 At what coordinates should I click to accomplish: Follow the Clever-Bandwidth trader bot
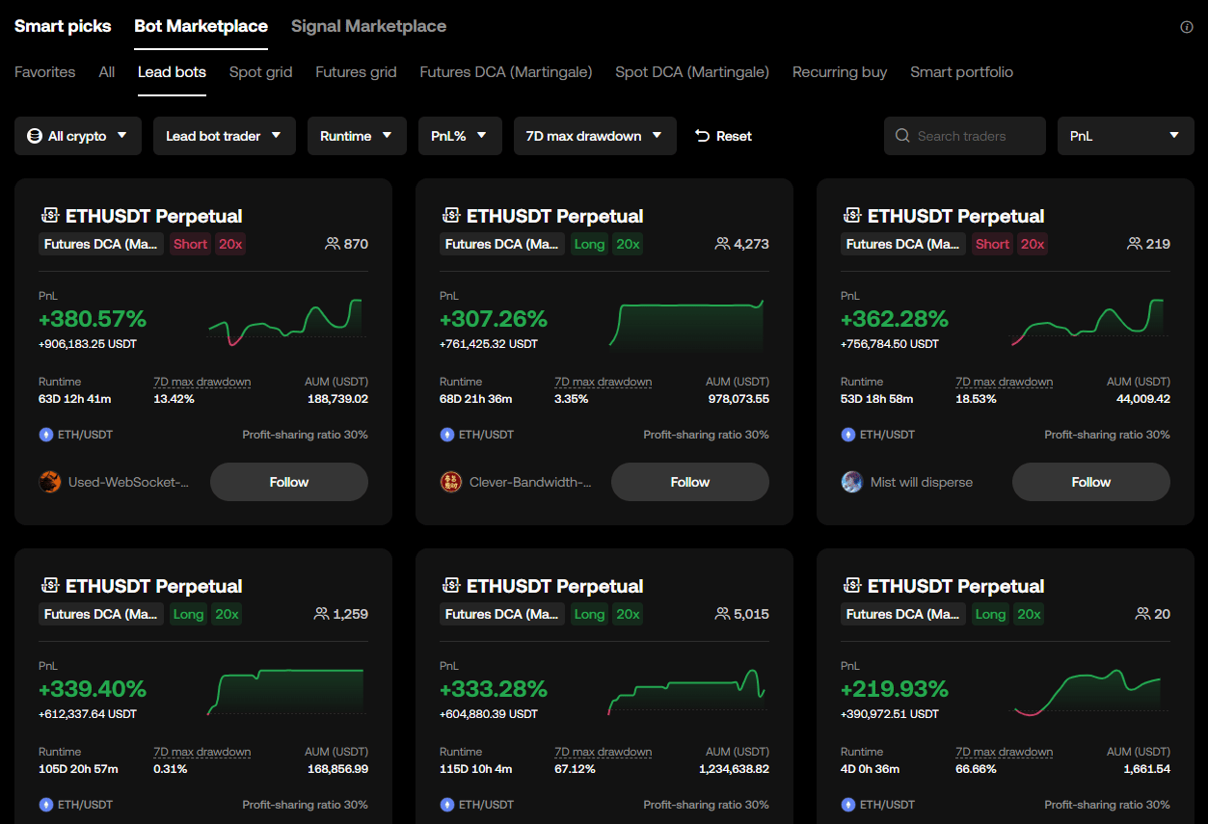pos(690,482)
